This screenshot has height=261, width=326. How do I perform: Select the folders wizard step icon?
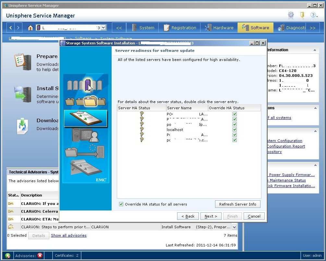point(85,101)
